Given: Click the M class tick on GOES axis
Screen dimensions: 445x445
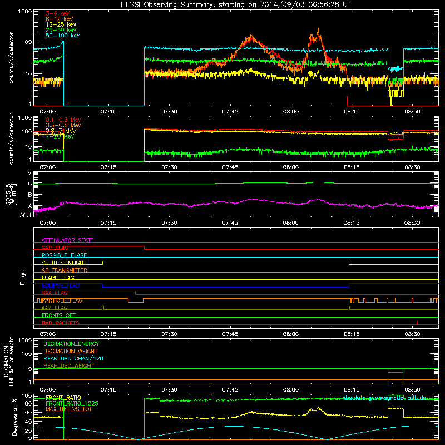Looking at the screenshot, I should point(29,174).
